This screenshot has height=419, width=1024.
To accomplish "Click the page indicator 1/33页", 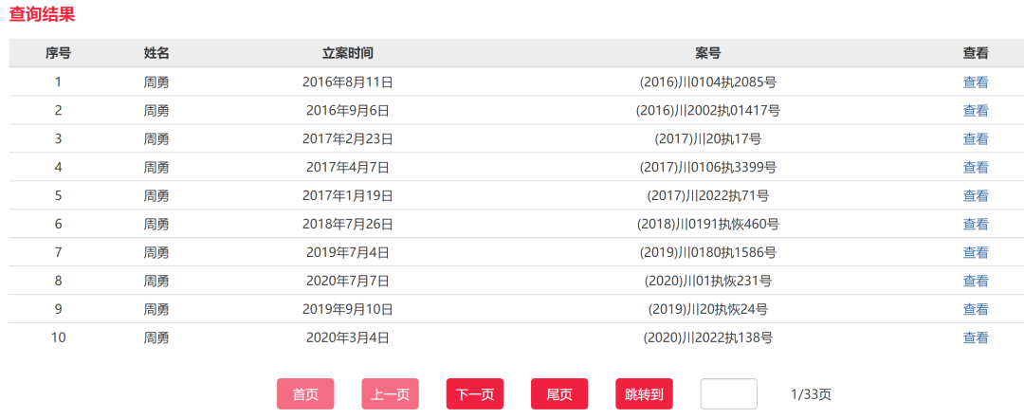I will pos(811,394).
